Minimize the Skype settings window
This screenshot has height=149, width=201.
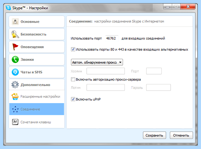(168, 7)
